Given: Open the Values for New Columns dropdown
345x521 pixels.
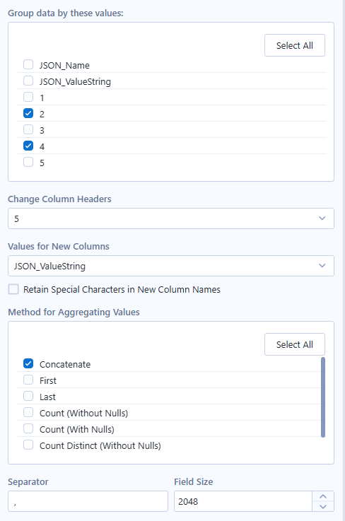Looking at the screenshot, I should click(171, 266).
